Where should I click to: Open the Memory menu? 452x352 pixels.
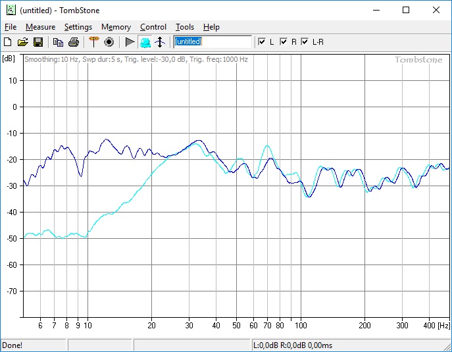116,27
